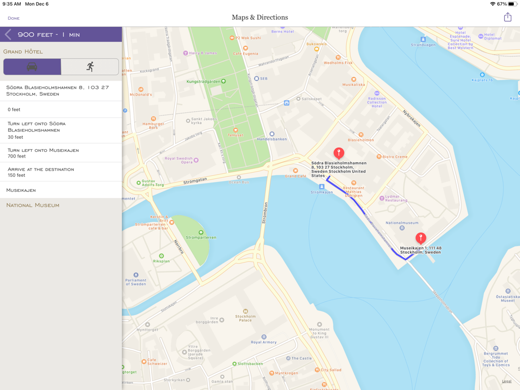Select the 0 feet step

click(61, 109)
